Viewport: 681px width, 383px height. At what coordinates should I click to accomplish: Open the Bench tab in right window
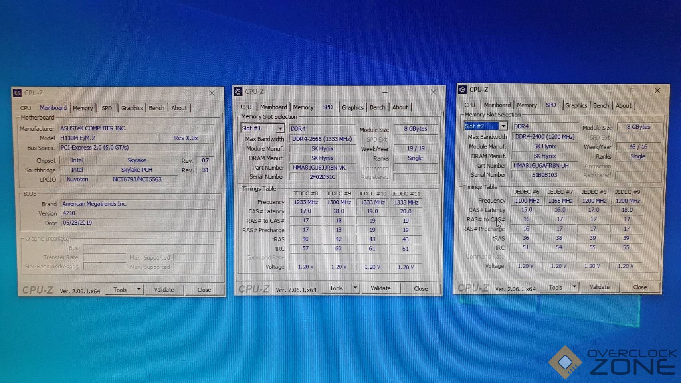click(600, 105)
